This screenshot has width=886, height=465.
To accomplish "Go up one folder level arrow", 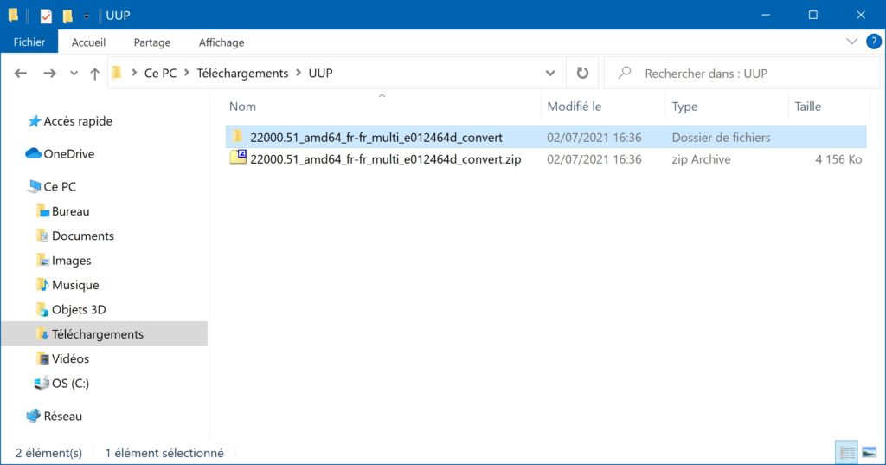I will click(x=95, y=73).
